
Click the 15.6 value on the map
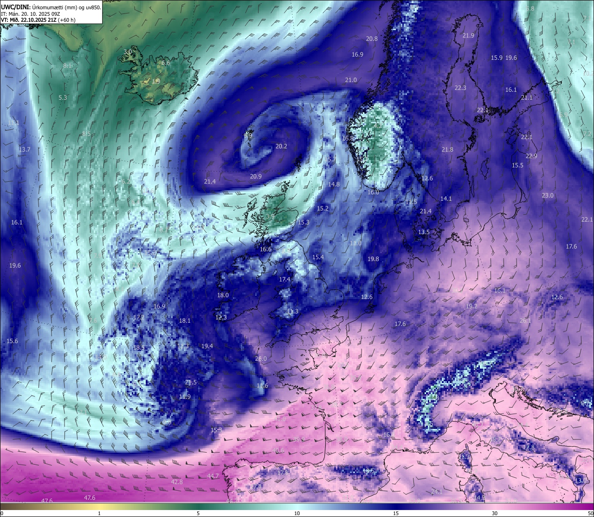[x=12, y=341]
